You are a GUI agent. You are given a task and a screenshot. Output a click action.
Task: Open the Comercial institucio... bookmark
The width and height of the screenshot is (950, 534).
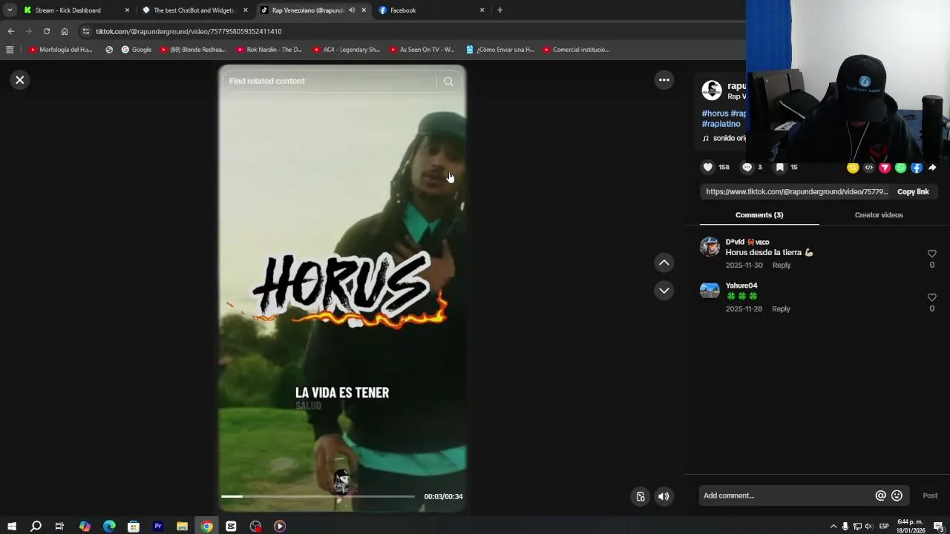tap(576, 50)
